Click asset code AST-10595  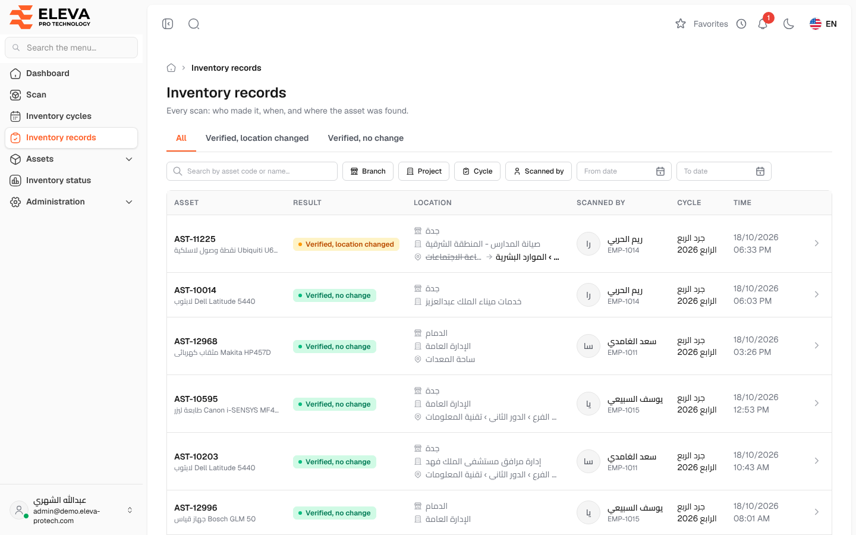point(196,399)
